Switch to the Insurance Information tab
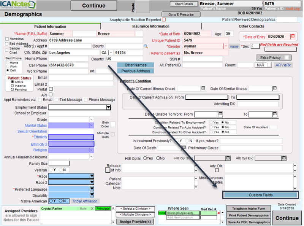Image resolution: width=304 pixels, height=226 pixels. coord(150,27)
